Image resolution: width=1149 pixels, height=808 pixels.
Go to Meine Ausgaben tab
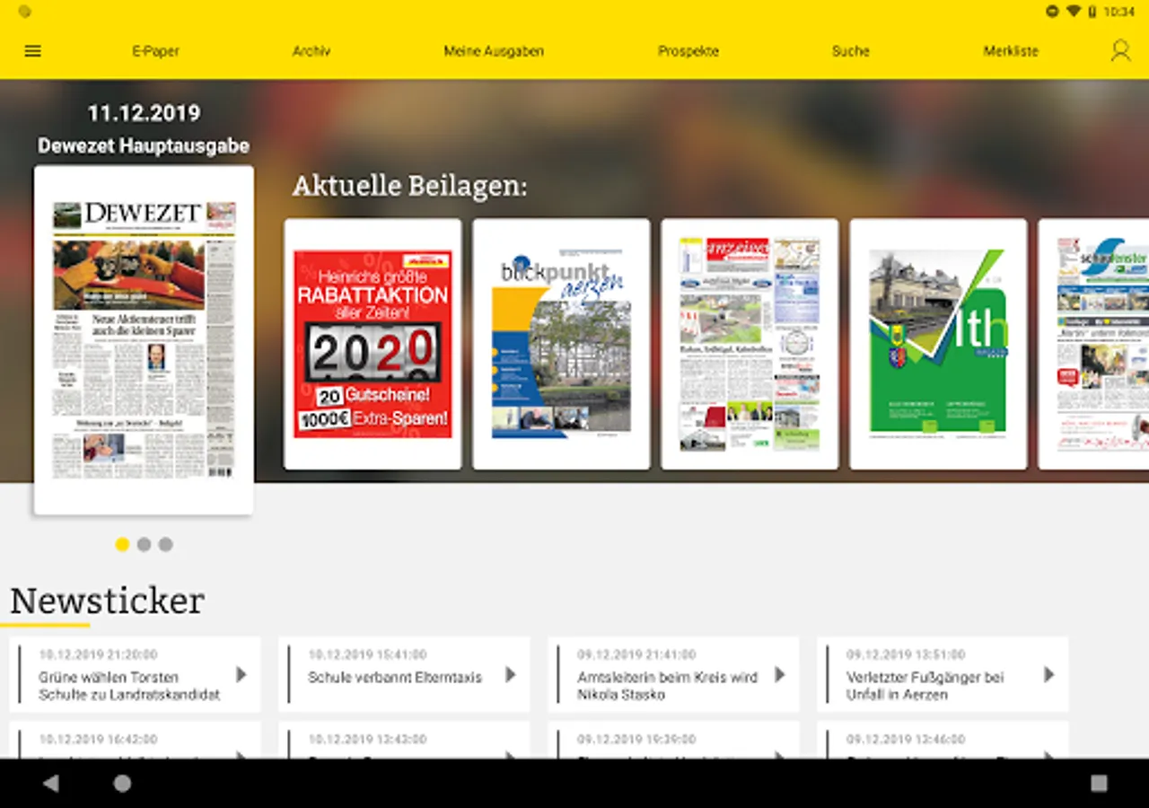(x=494, y=51)
